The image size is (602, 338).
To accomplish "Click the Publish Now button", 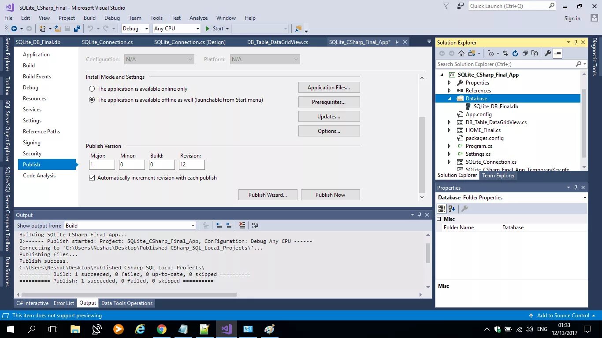I will pyautogui.click(x=330, y=195).
